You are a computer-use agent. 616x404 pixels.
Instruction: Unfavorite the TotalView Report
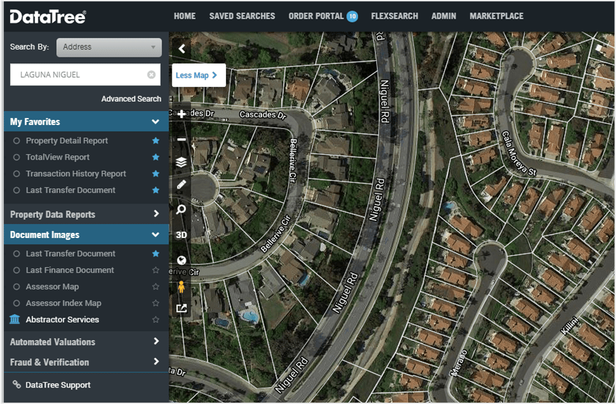point(155,157)
